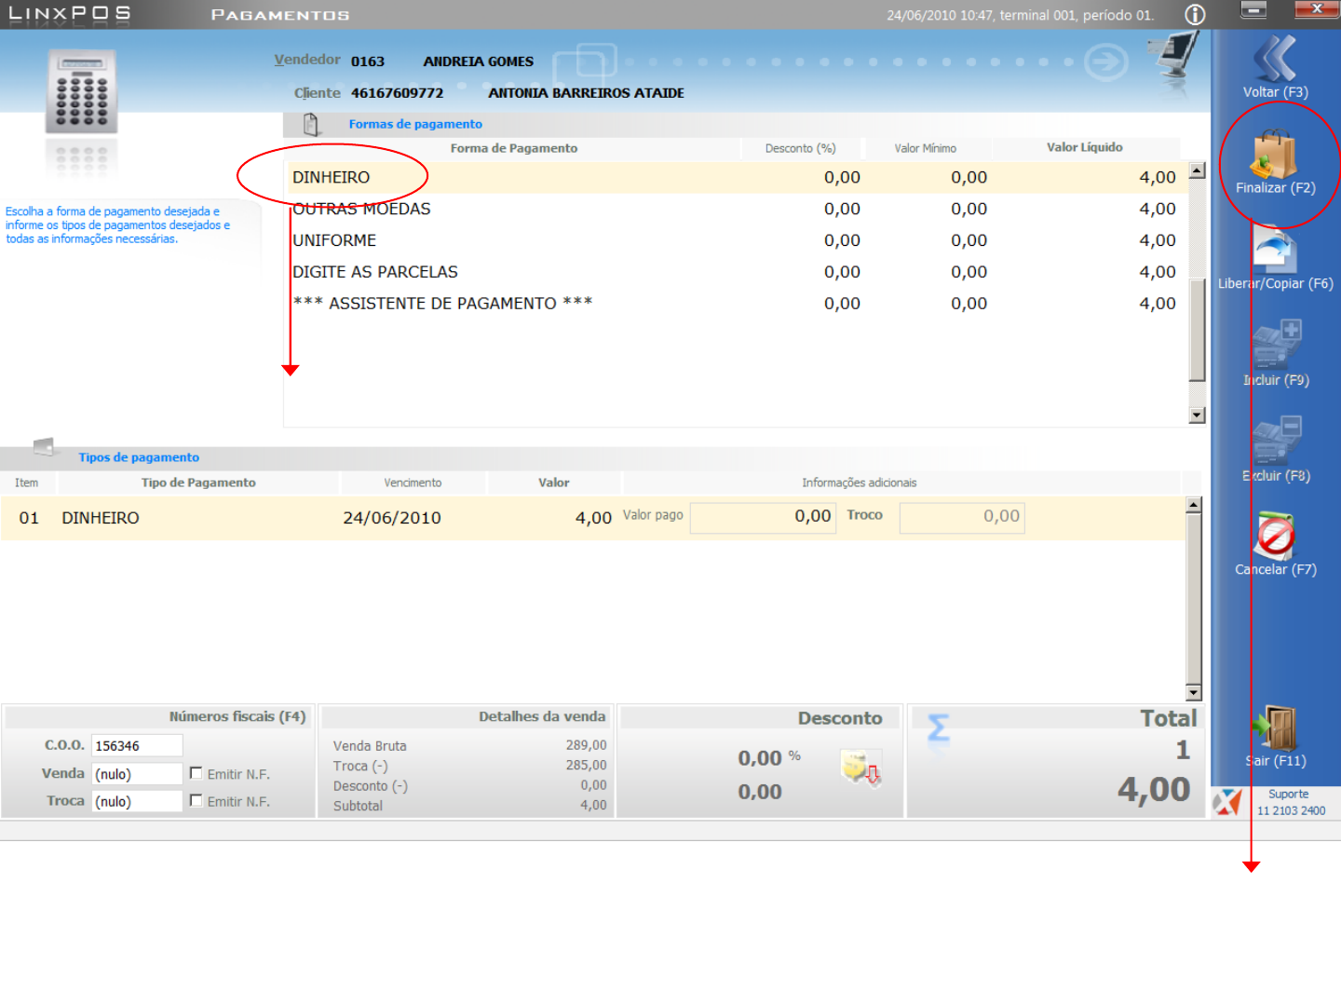Click the Forma de Pagamento column header

coord(513,148)
